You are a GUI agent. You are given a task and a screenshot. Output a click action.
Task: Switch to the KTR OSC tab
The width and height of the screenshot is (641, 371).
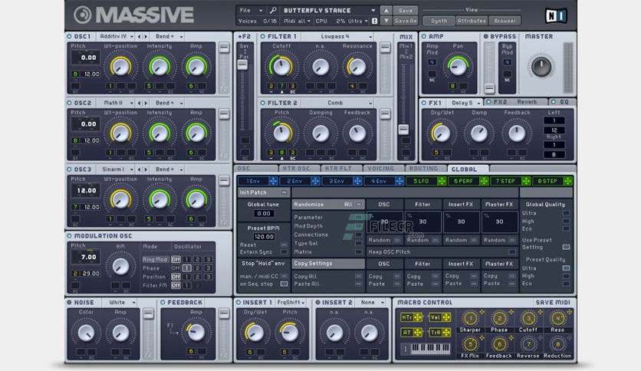click(x=299, y=169)
